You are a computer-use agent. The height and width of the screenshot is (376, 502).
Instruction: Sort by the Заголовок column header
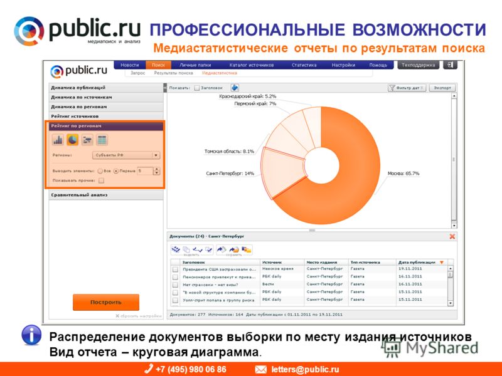pos(220,263)
